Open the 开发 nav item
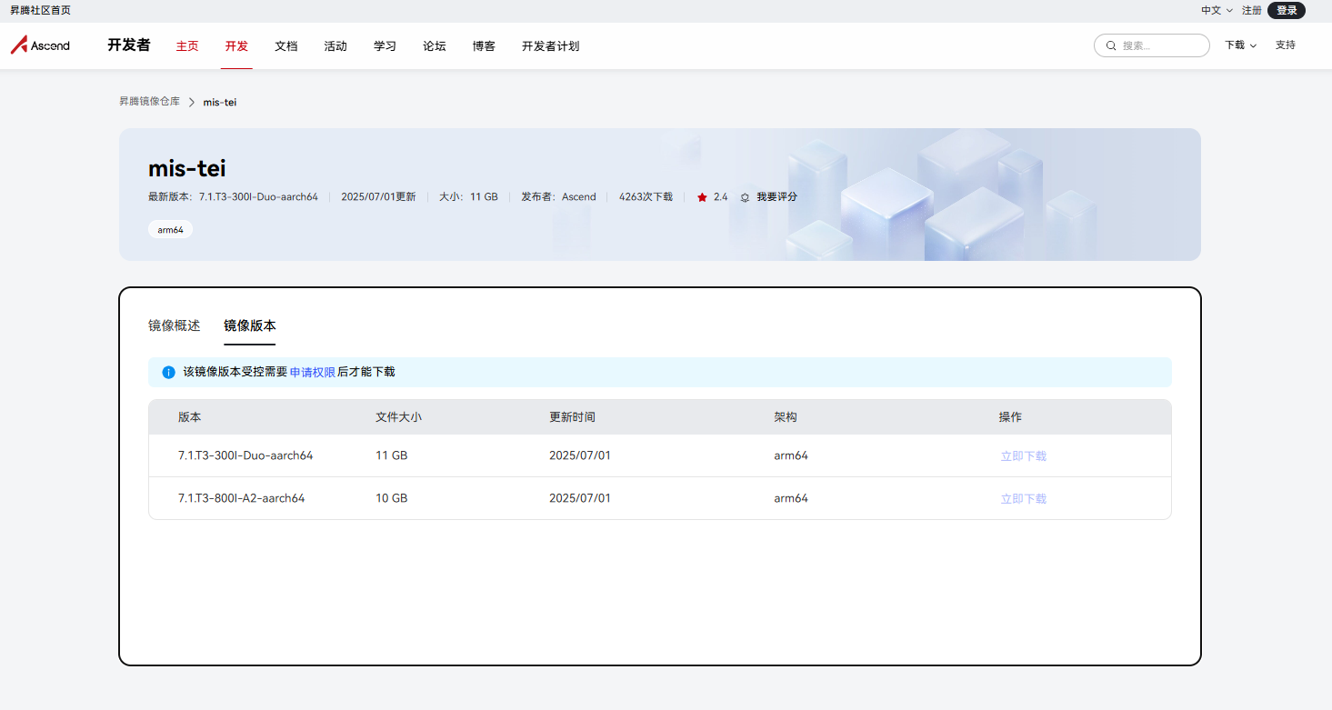The height and width of the screenshot is (710, 1332). pos(236,46)
